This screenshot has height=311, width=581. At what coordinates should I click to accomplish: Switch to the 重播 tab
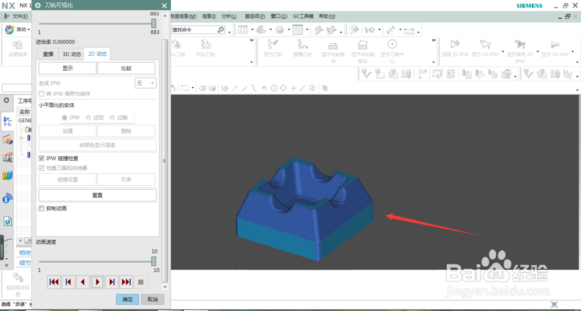click(x=48, y=54)
